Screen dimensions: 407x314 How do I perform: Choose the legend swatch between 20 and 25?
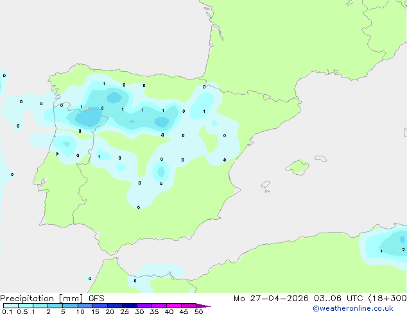point(115,306)
